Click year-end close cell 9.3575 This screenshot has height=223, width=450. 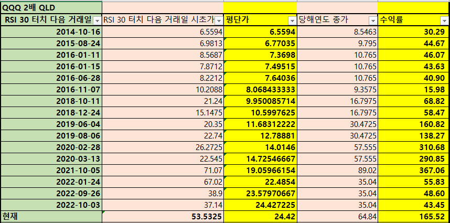coord(338,90)
